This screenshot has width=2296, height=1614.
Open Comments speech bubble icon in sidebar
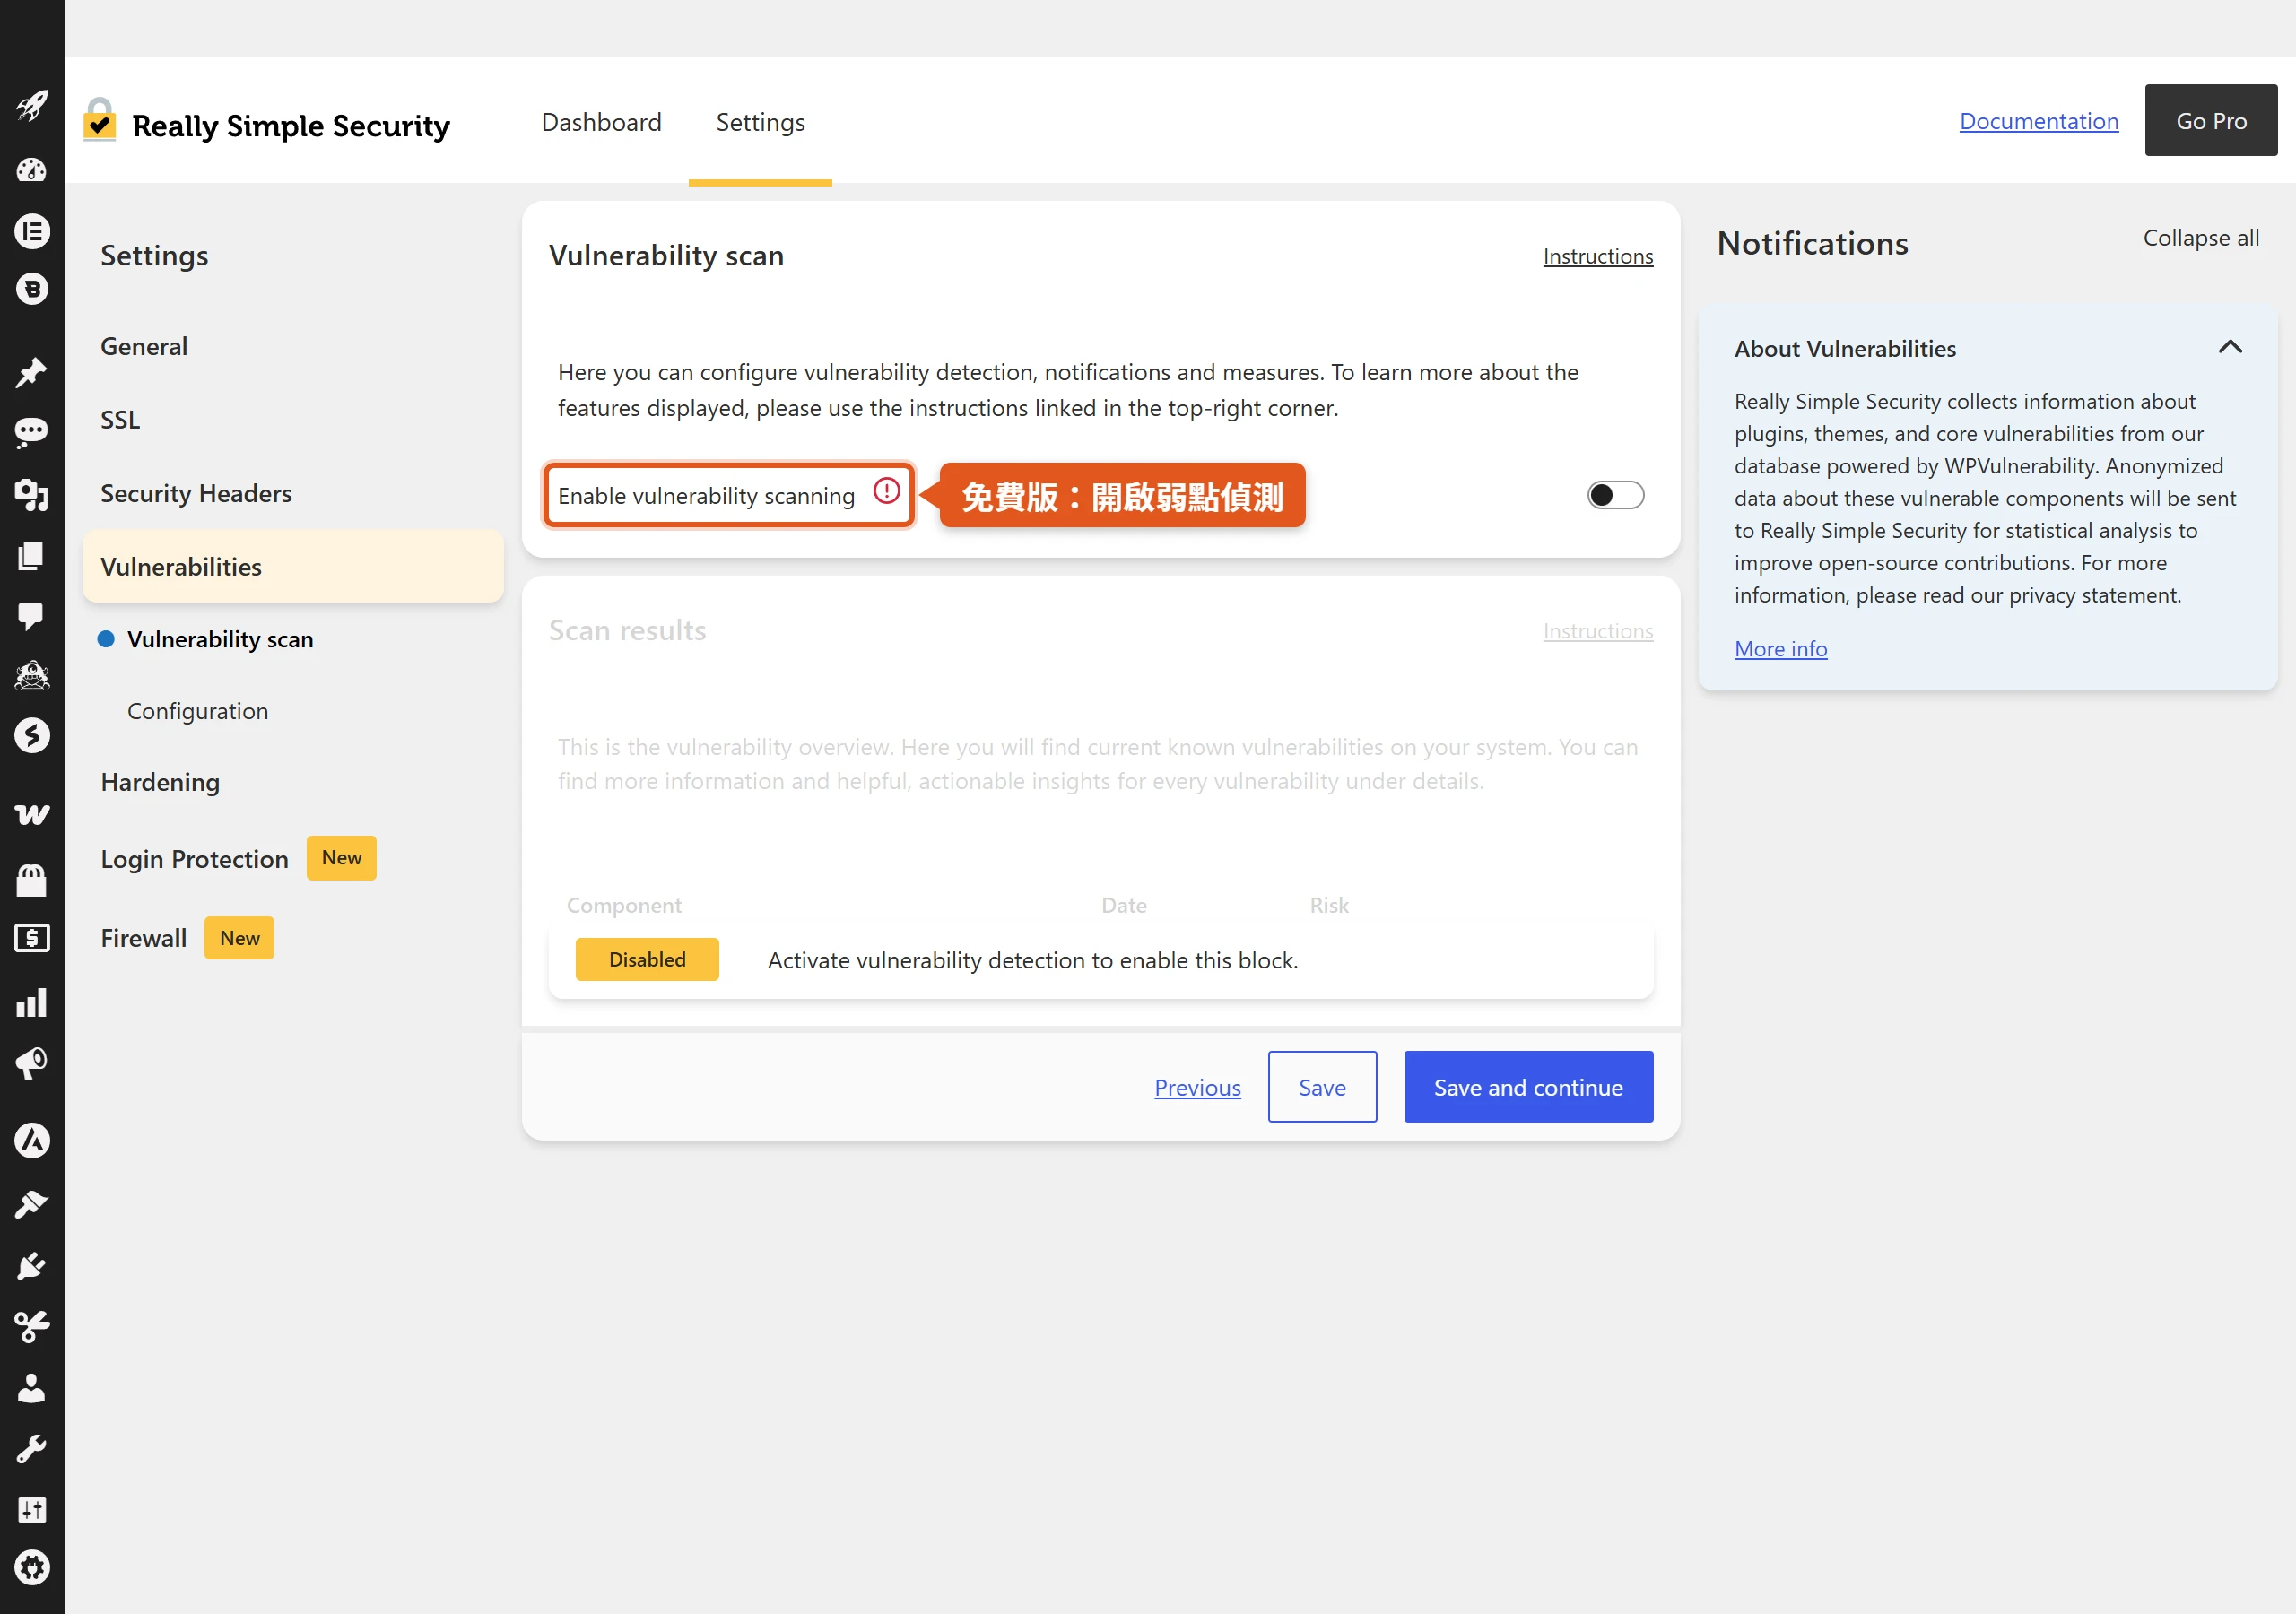[x=32, y=615]
